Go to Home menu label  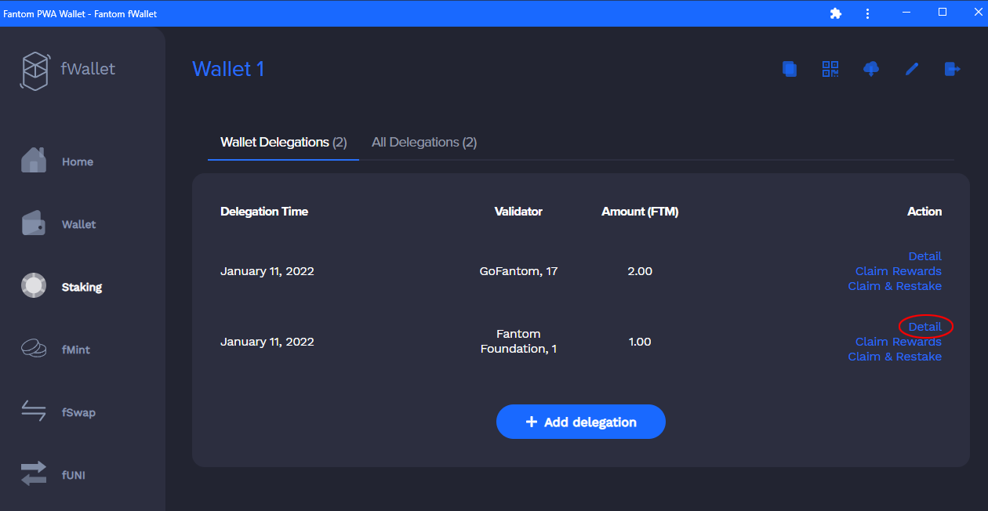78,161
